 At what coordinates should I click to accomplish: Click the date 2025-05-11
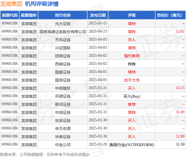pos(98,23)
